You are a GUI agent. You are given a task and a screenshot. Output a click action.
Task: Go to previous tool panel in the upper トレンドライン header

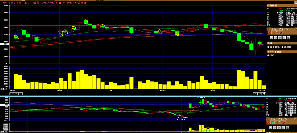(268, 29)
